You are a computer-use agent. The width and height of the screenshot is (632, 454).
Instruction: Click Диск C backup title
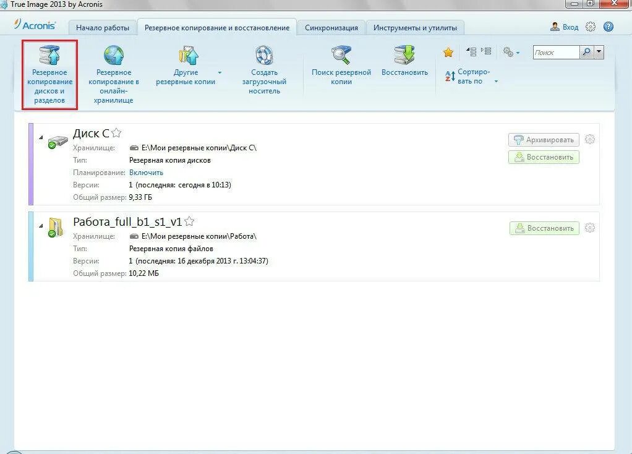pyautogui.click(x=91, y=133)
